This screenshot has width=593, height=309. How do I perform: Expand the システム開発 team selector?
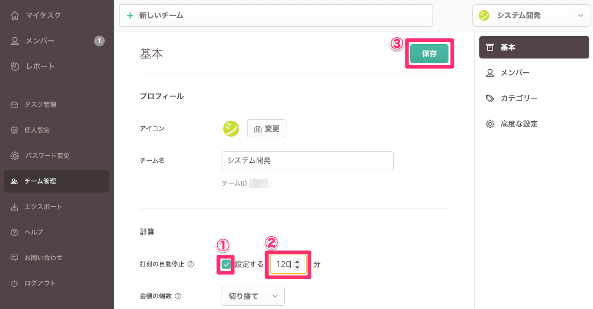pyautogui.click(x=531, y=15)
